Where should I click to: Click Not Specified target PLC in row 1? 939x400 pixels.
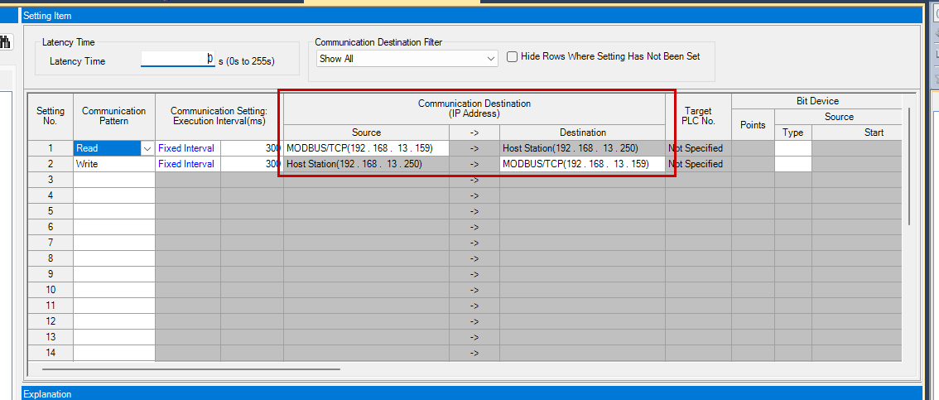pos(698,148)
